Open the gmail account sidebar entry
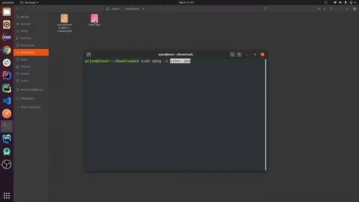Image resolution: width=359 pixels, height=202 pixels. pos(31,90)
